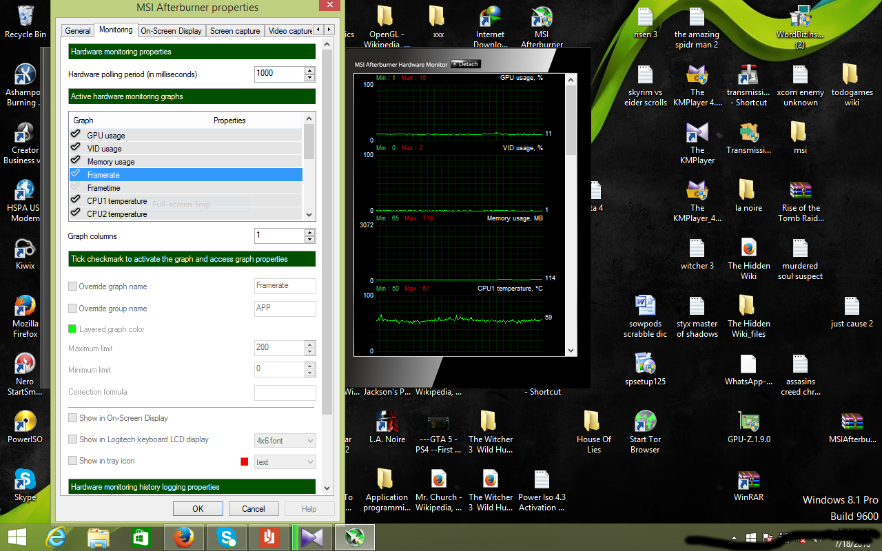Select Monitoring tab
The width and height of the screenshot is (882, 551).
[x=115, y=30]
